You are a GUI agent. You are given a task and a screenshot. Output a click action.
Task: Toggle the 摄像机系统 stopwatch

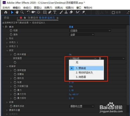tap(11, 106)
